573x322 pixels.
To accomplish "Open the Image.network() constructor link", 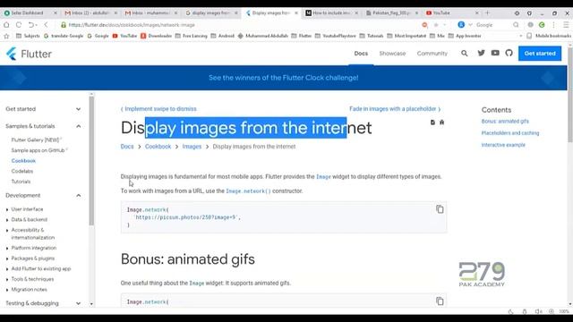I will [x=249, y=191].
